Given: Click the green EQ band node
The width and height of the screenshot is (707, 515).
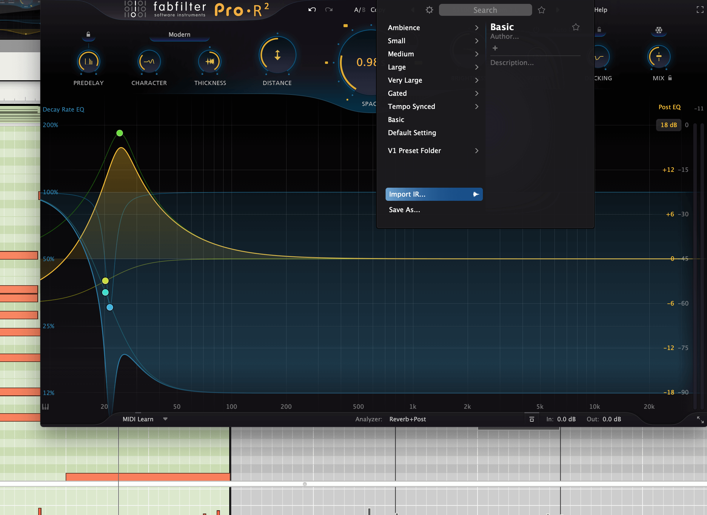Looking at the screenshot, I should 119,133.
